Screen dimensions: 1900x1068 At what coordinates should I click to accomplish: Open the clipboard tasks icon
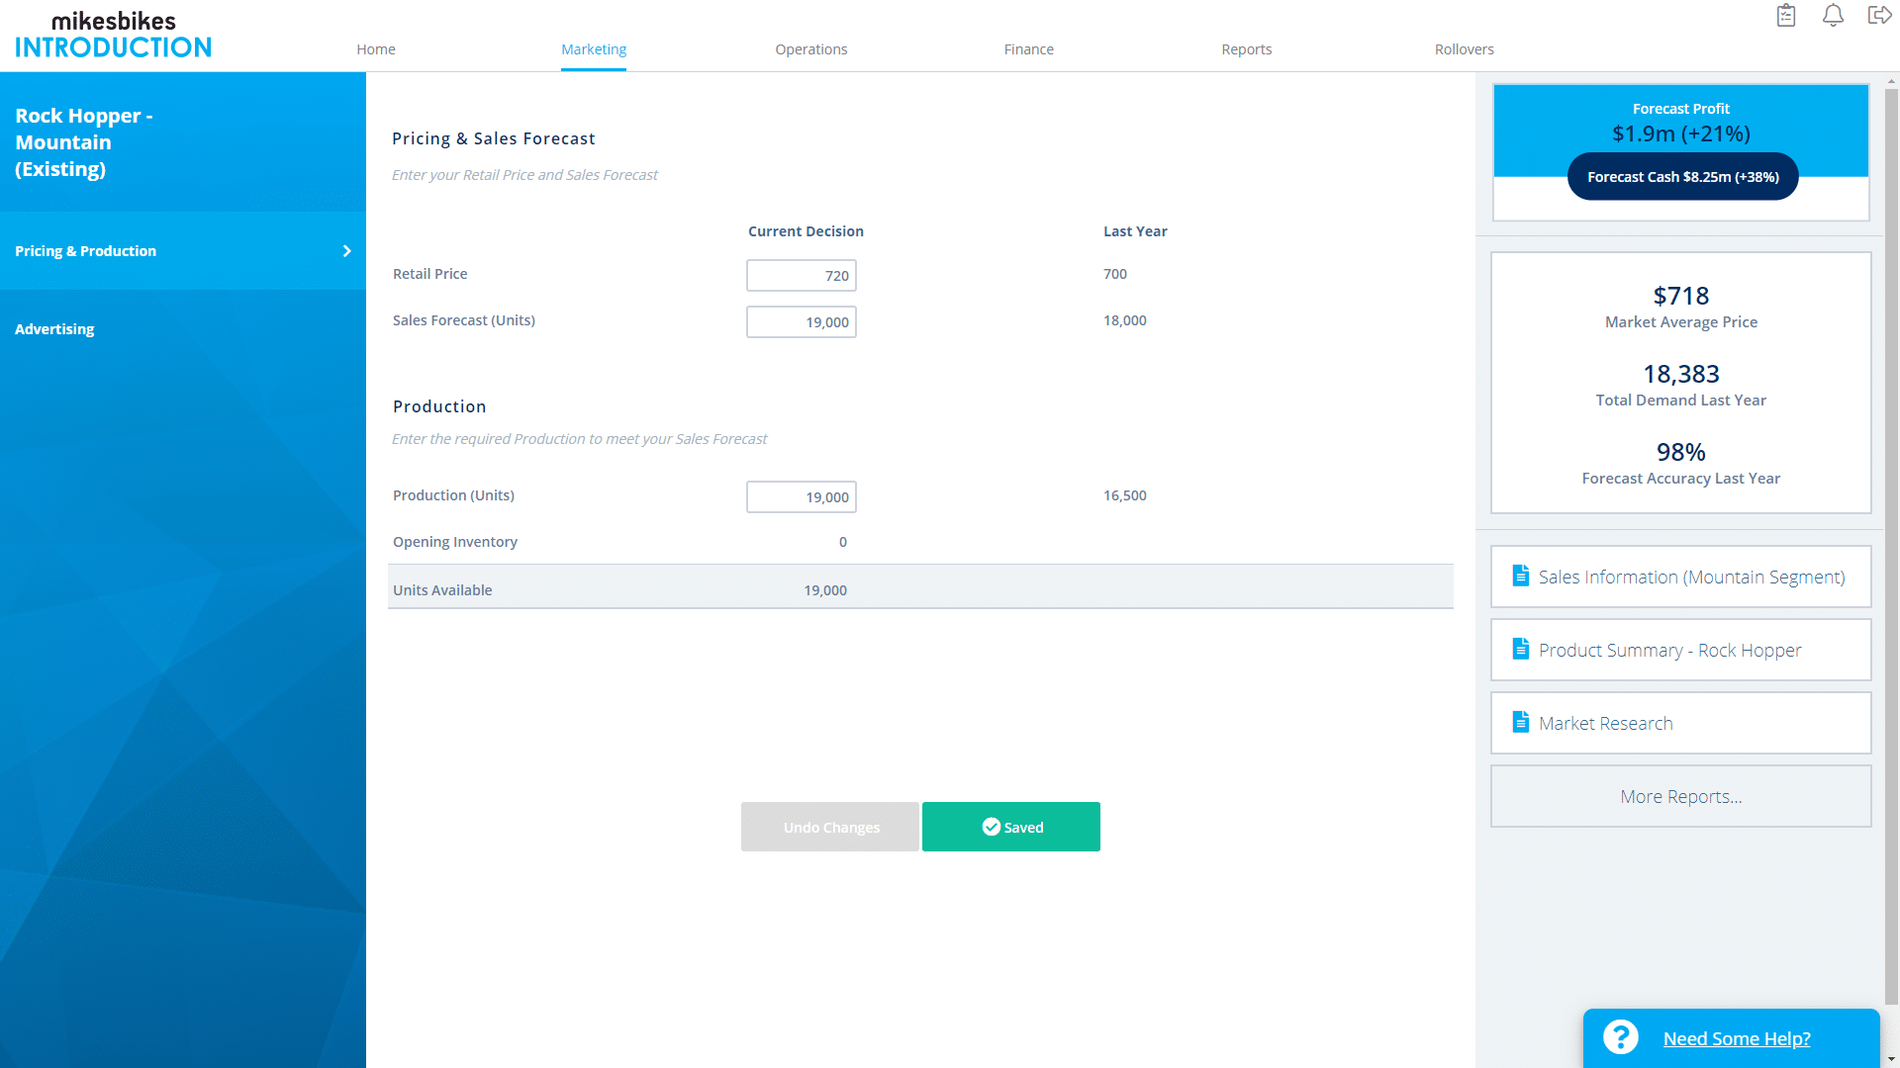1785,16
